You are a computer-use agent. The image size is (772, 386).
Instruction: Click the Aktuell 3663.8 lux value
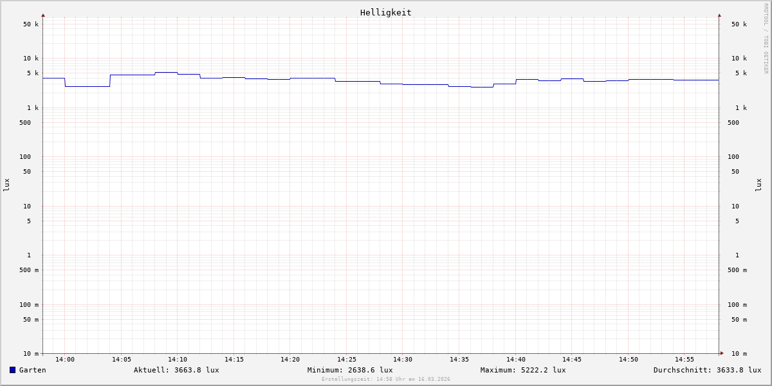click(176, 370)
